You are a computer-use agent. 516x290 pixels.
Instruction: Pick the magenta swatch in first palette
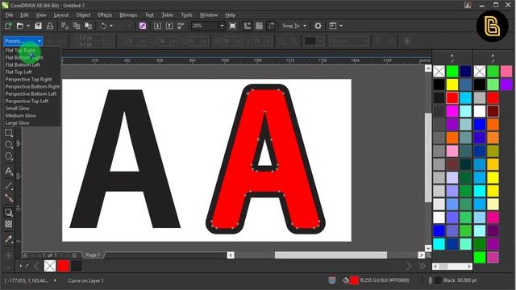pyautogui.click(x=452, y=111)
